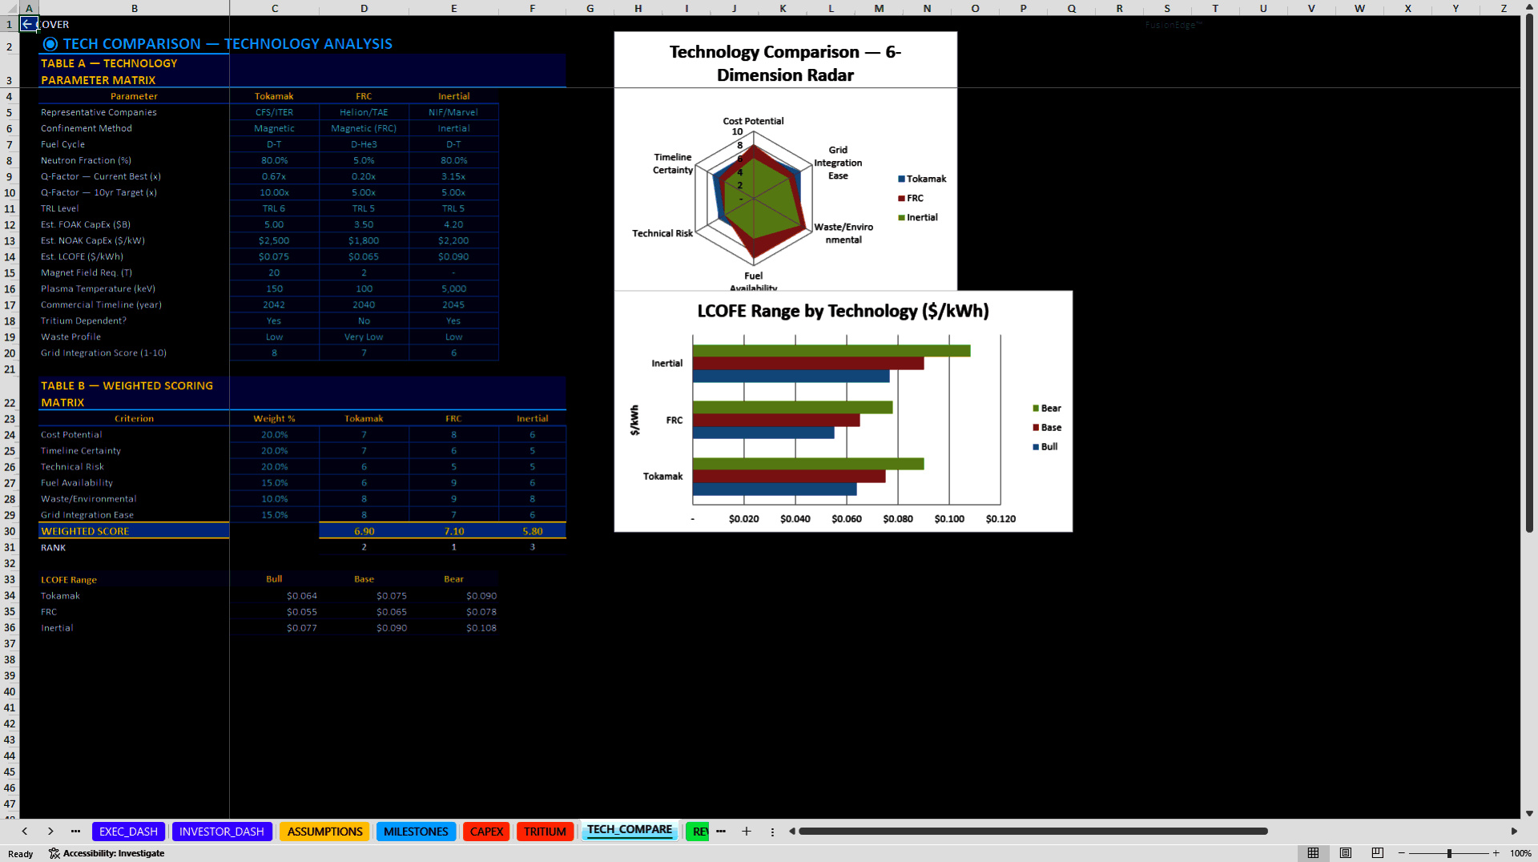Click FRC legend entry in radar chart
1538x862 pixels.
911,198
